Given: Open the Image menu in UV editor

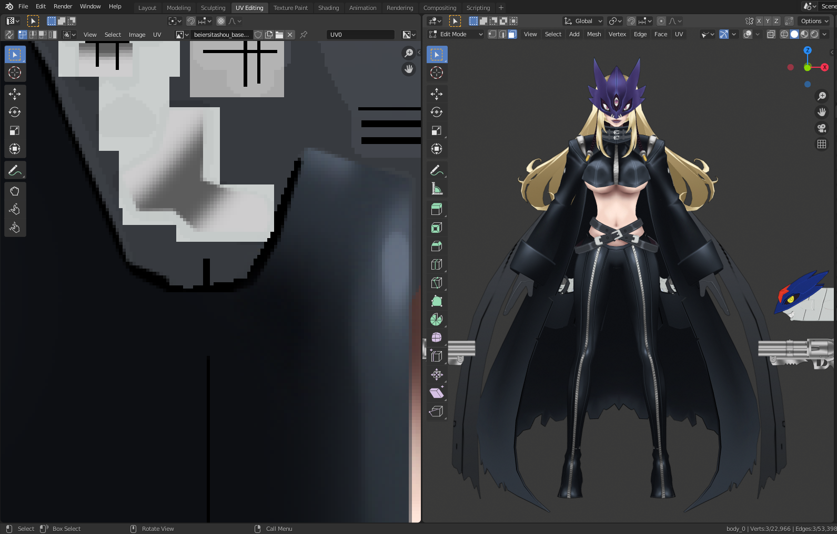Looking at the screenshot, I should click(x=137, y=35).
